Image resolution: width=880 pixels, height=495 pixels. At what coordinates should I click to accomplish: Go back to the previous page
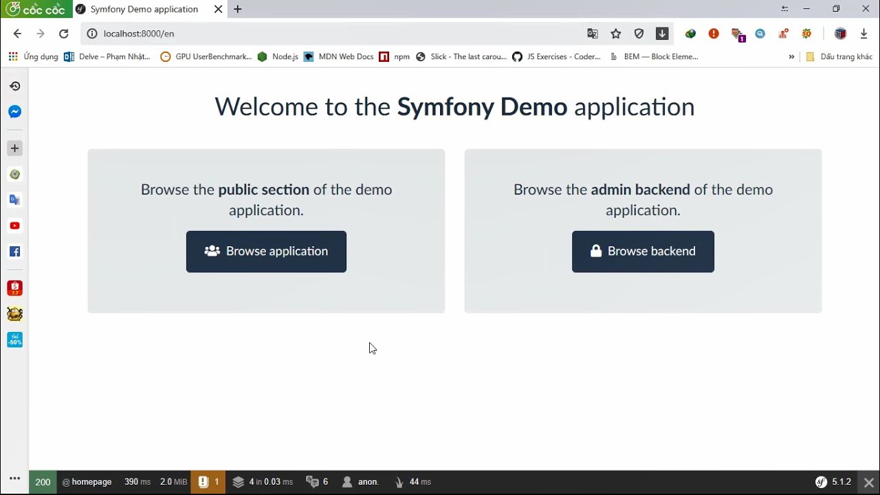click(x=17, y=34)
